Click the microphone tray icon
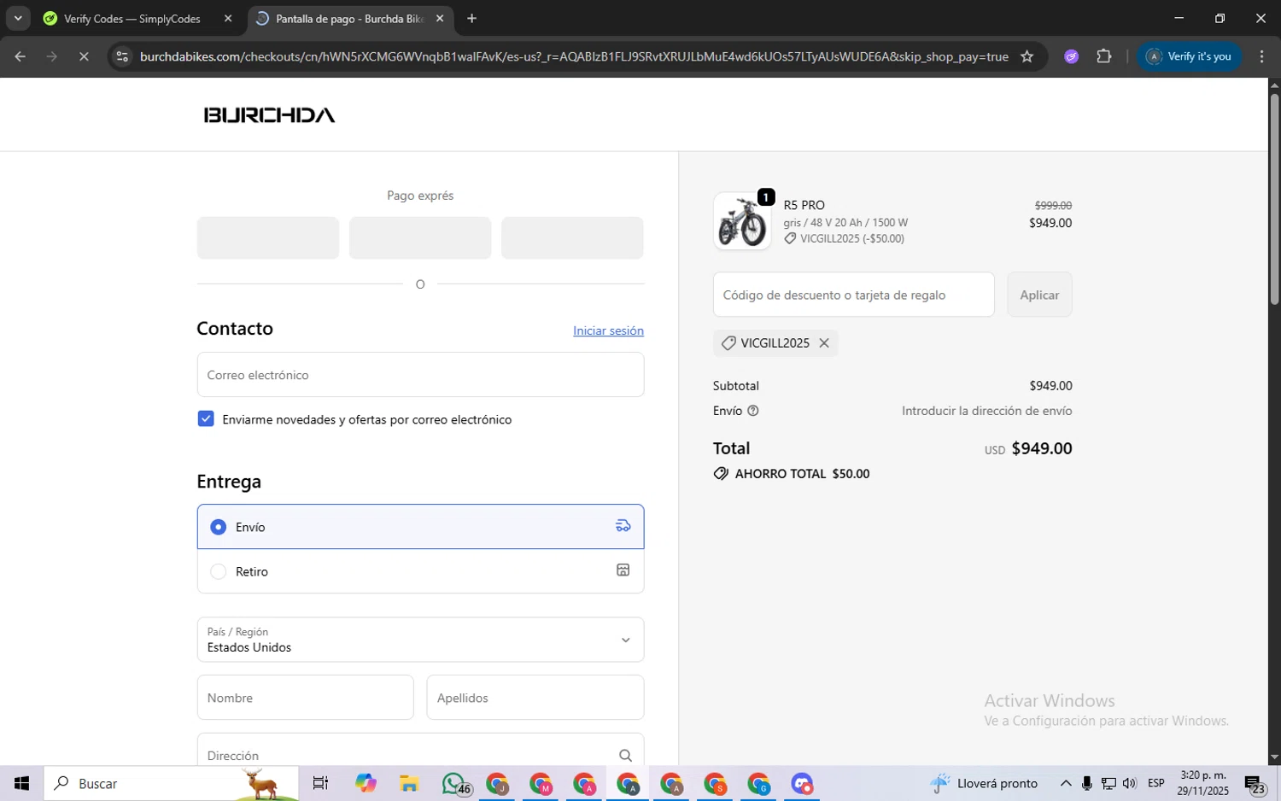This screenshot has width=1281, height=801. (x=1087, y=783)
